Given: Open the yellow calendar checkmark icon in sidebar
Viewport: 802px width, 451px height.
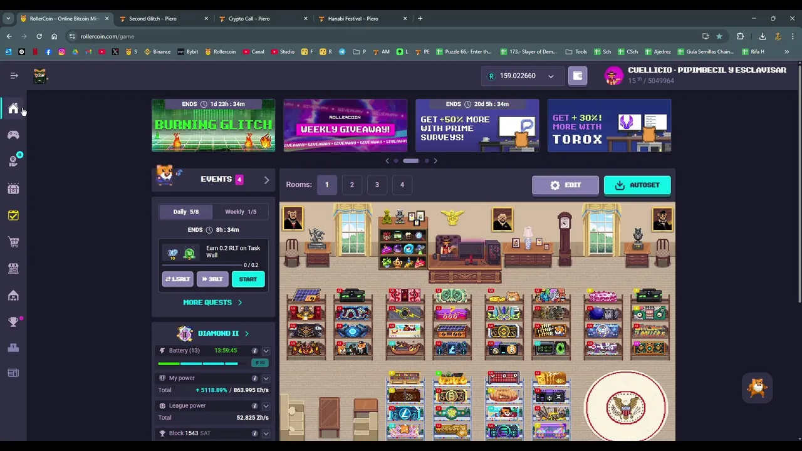Looking at the screenshot, I should point(13,215).
